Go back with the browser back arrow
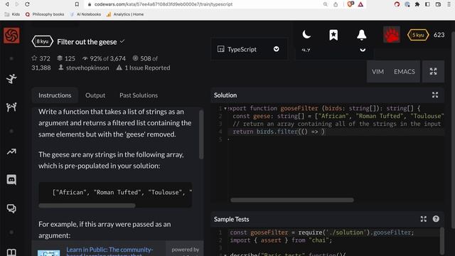The height and width of the screenshot is (256, 455). [7, 4]
